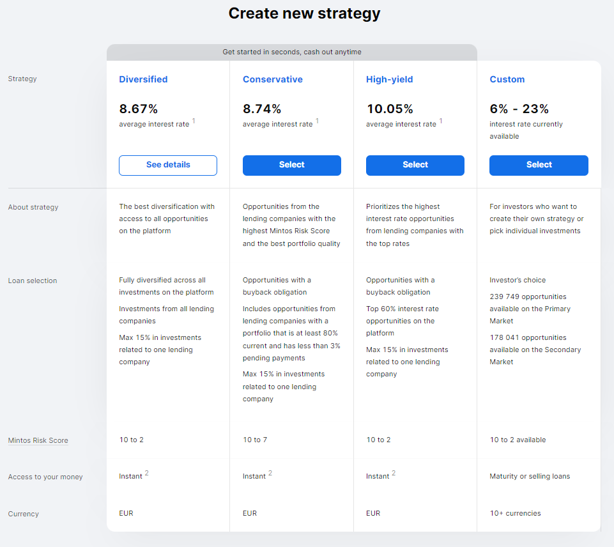Open footnote 1 next to High-yield interest rate
The height and width of the screenshot is (547, 614).
coord(440,121)
